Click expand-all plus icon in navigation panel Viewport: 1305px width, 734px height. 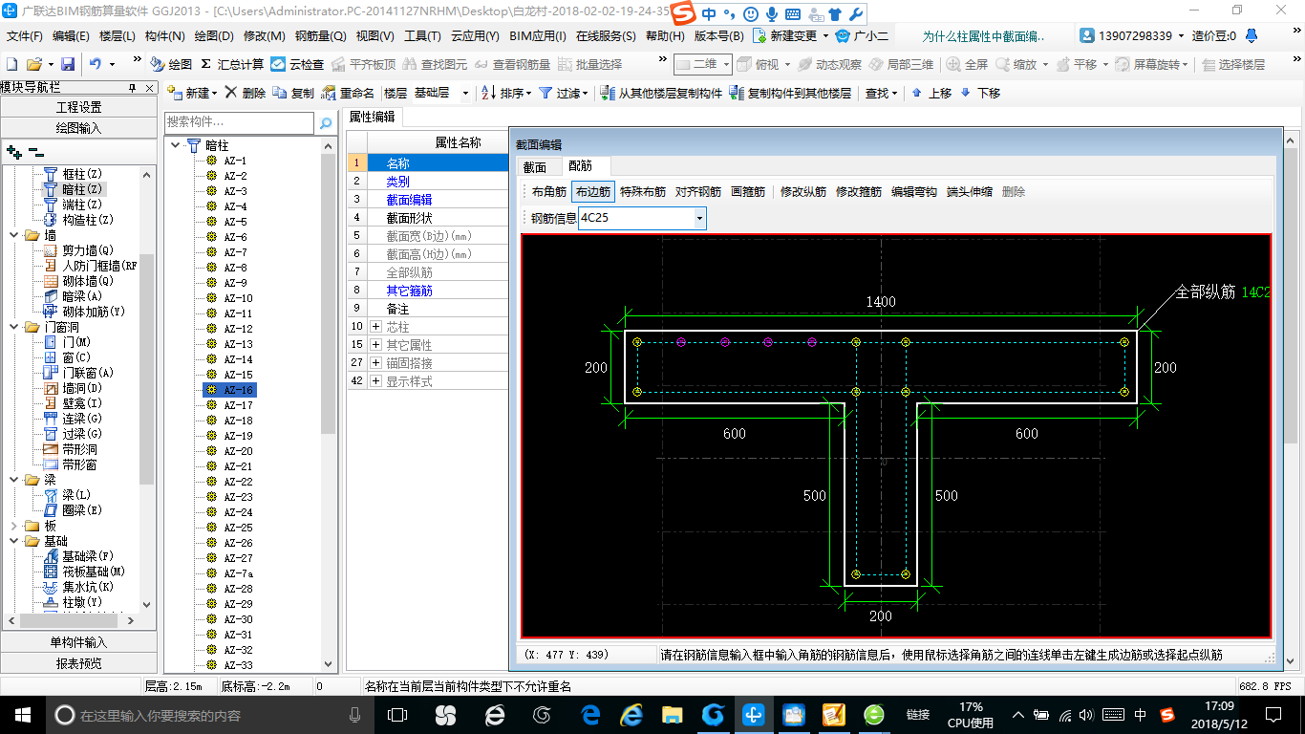[13, 151]
